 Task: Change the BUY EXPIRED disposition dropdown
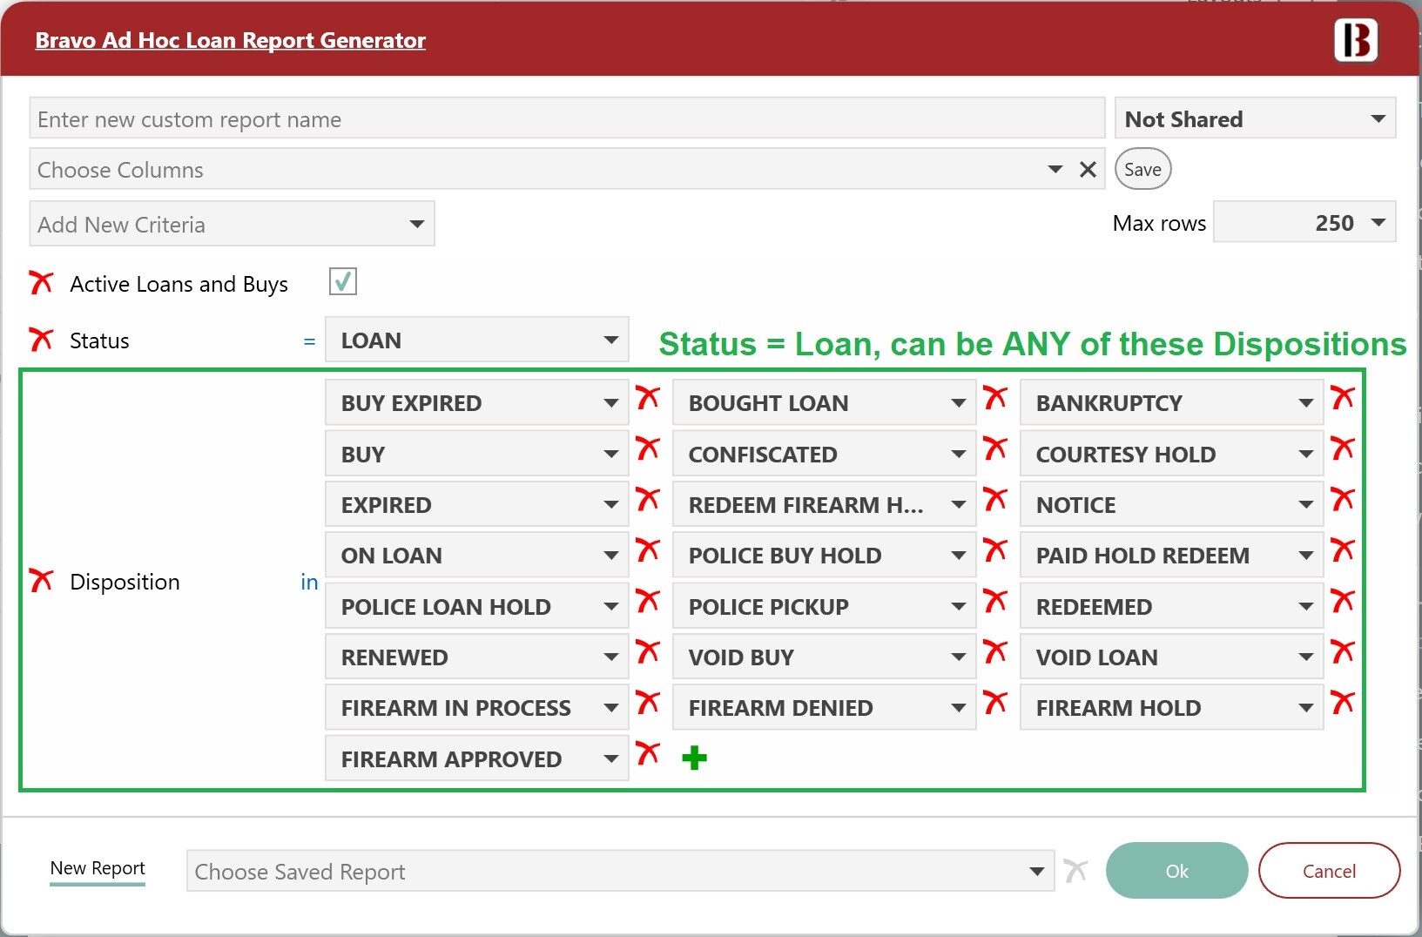point(476,403)
